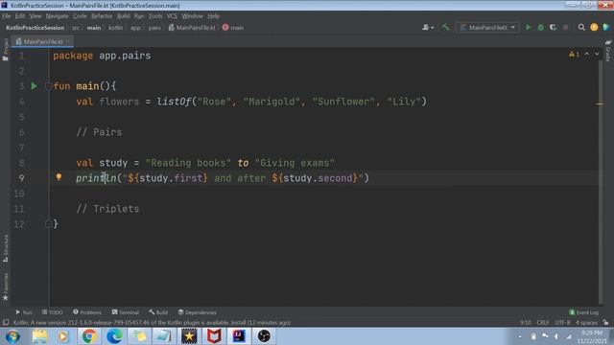614x345 pixels.
Task: Go to next highlighted error arrow
Action: pos(597,54)
